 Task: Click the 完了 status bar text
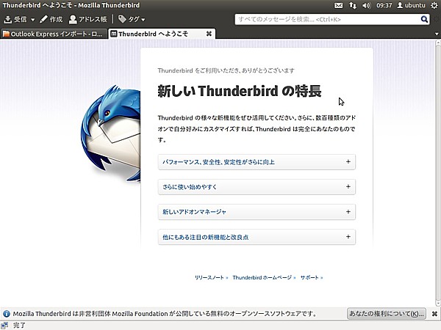click(x=19, y=326)
